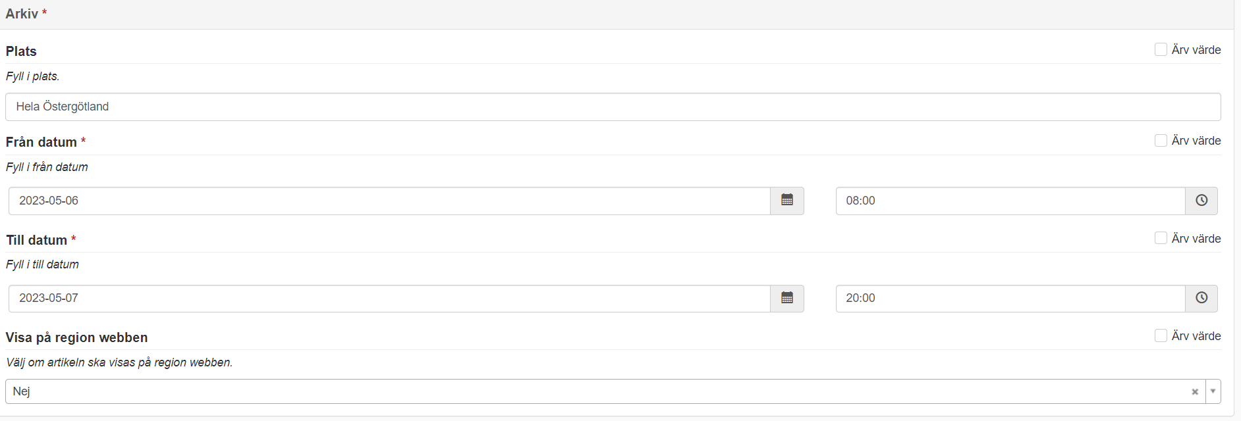1241x421 pixels.
Task: Toggle Ärv värde for Till datum
Action: tap(1161, 238)
